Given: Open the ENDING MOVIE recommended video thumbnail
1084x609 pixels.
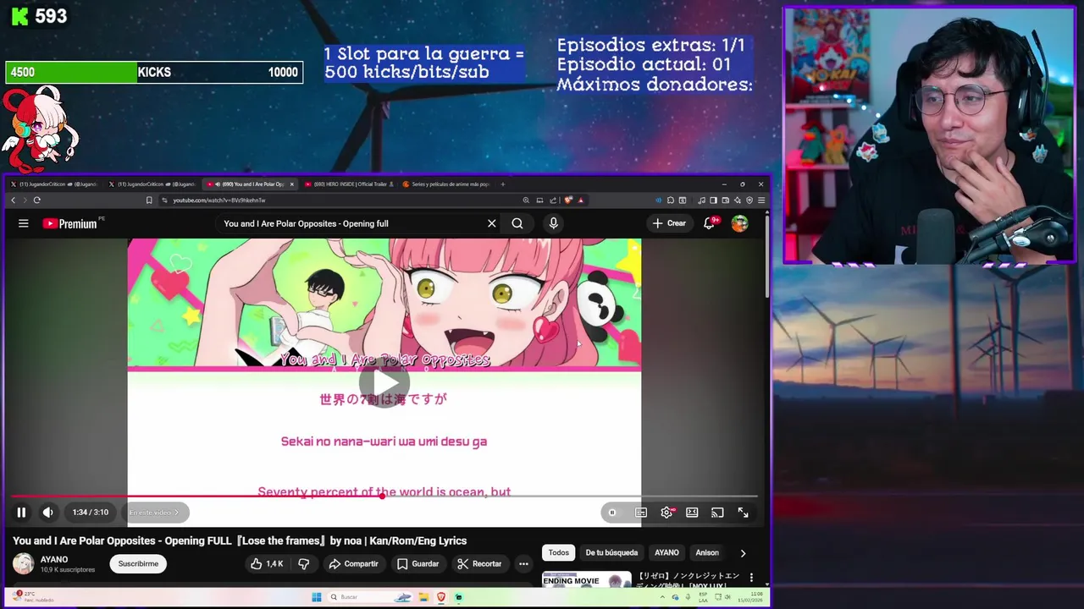Looking at the screenshot, I should click(587, 579).
